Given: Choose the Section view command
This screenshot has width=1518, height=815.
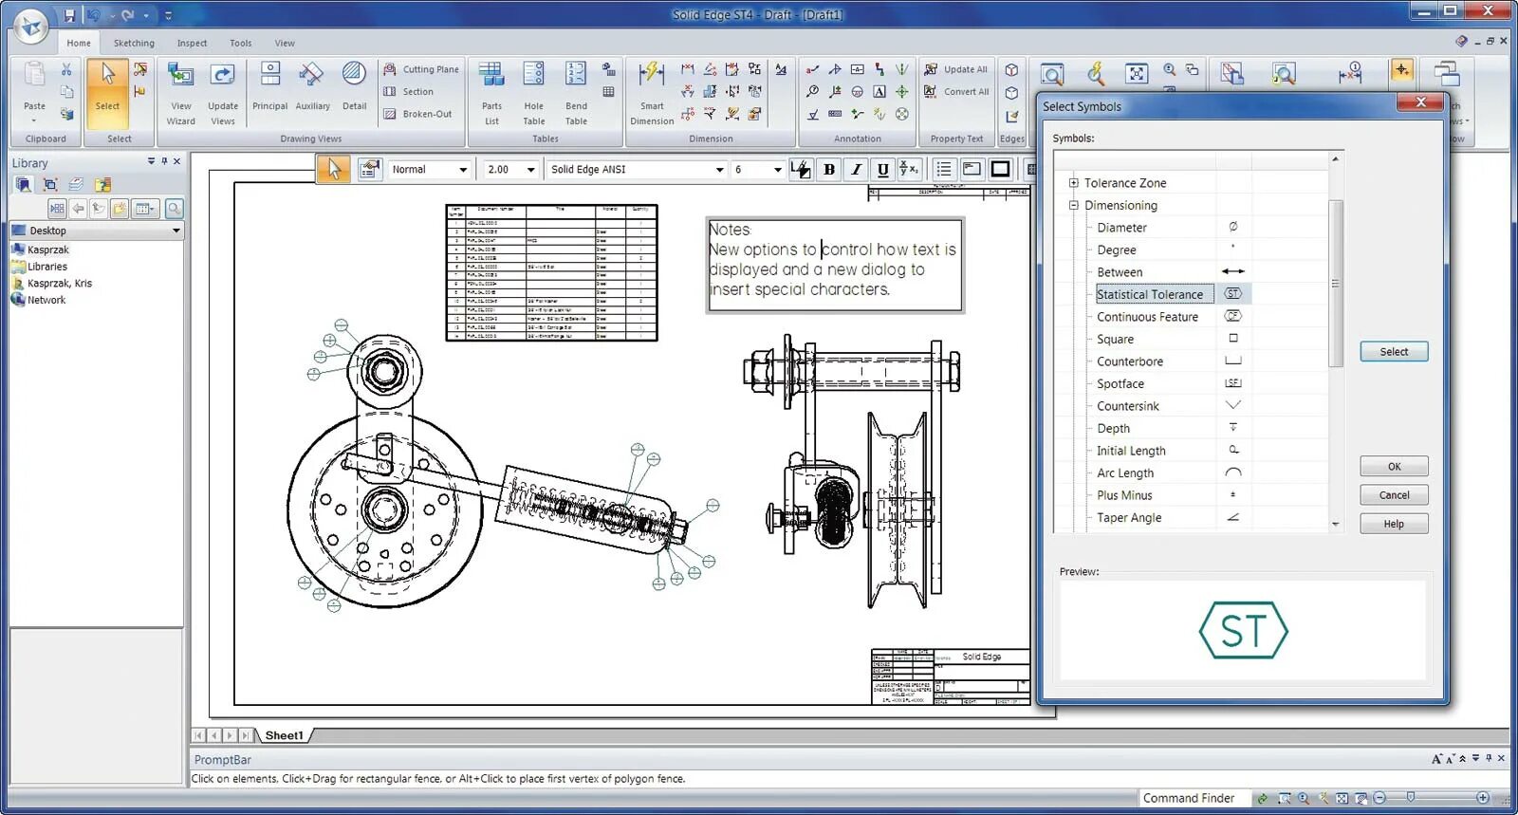Looking at the screenshot, I should pyautogui.click(x=408, y=91).
